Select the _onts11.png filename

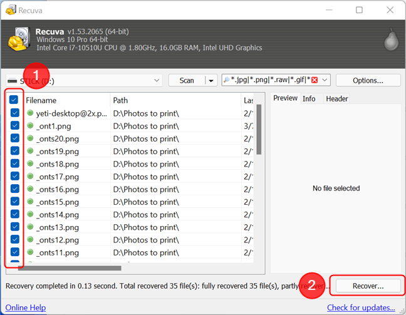[x=58, y=252]
